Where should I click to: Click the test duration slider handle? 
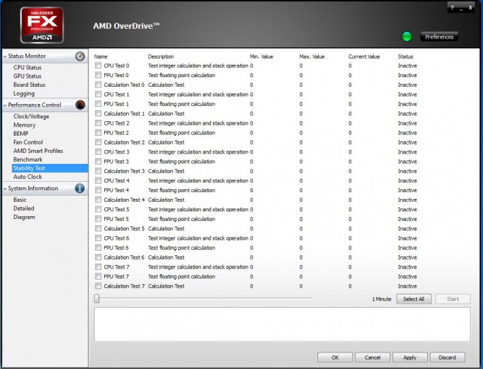coord(97,298)
